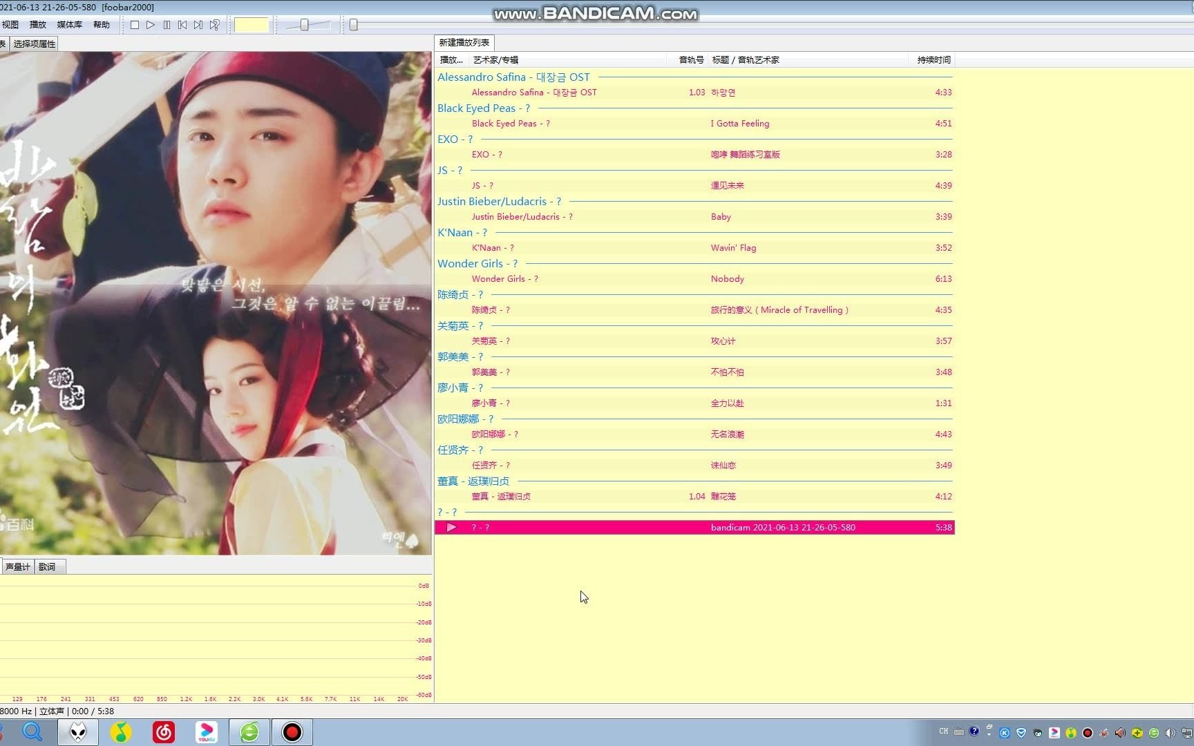This screenshot has width=1194, height=746.
Task: Select the track '旅行的意义 ( Miracle of Travelling )'
Action: (x=694, y=310)
